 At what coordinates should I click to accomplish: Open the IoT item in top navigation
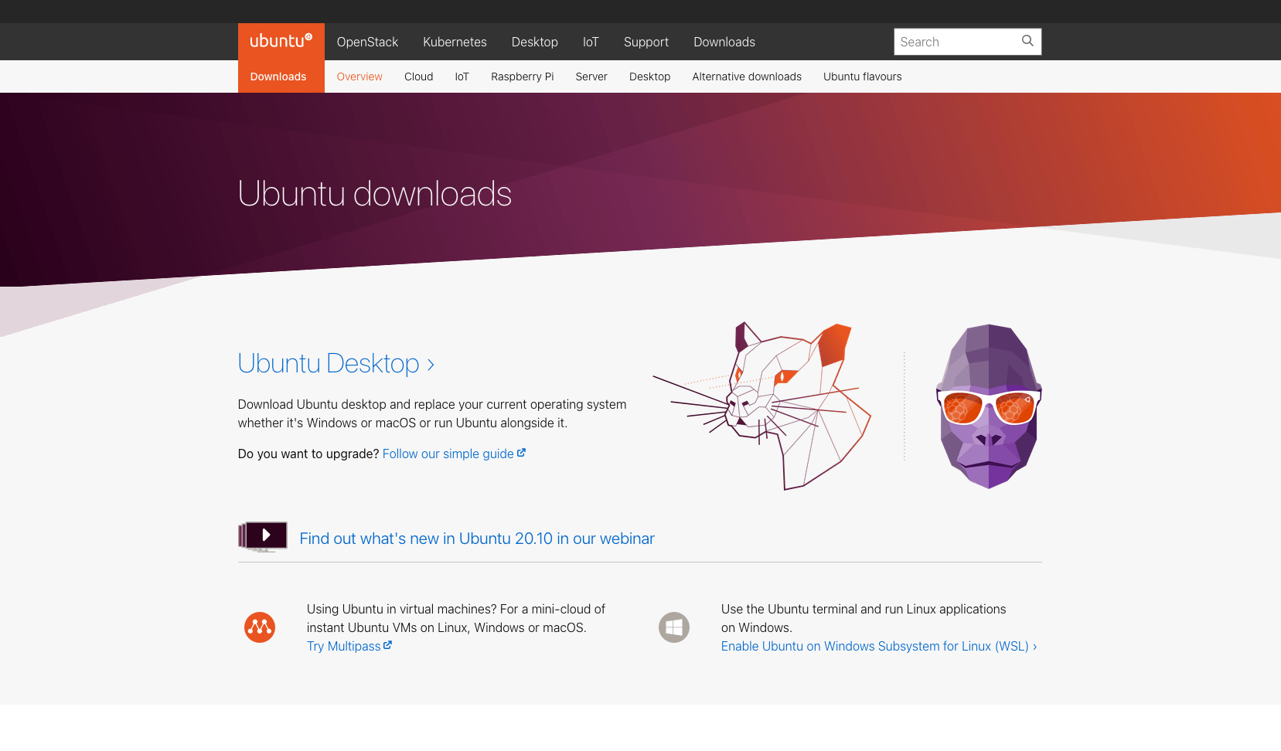pos(591,42)
